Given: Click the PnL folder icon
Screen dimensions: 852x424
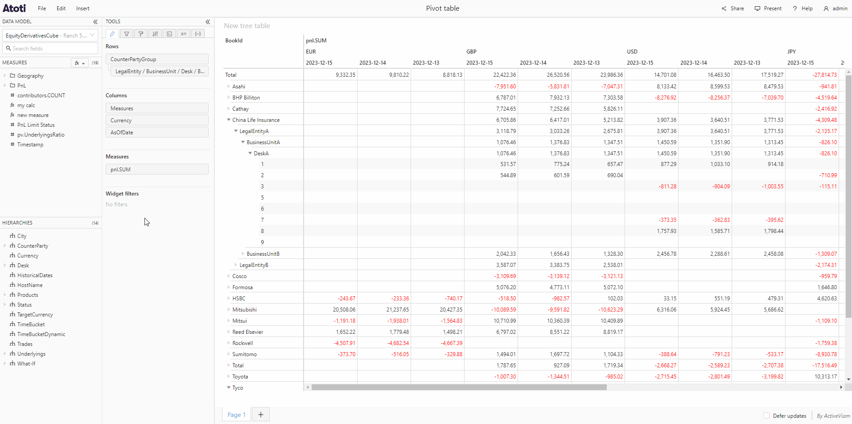Looking at the screenshot, I should point(12,85).
